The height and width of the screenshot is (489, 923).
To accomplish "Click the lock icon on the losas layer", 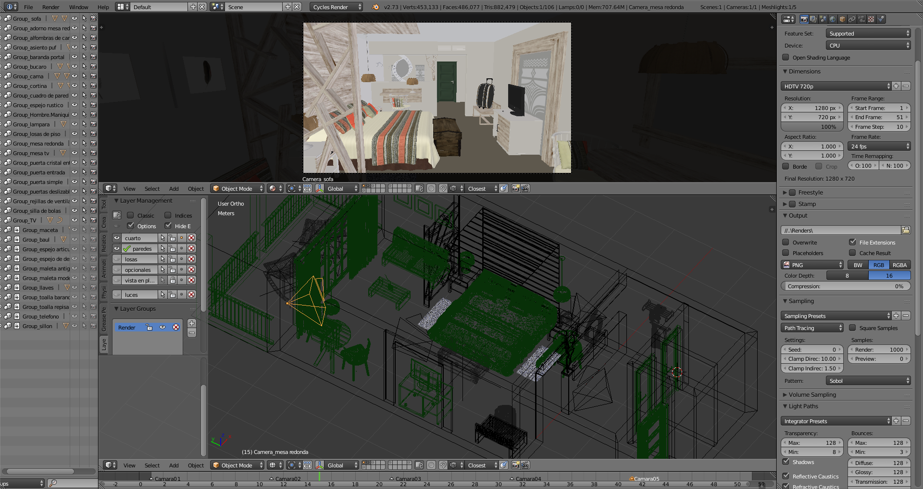I will click(x=172, y=259).
